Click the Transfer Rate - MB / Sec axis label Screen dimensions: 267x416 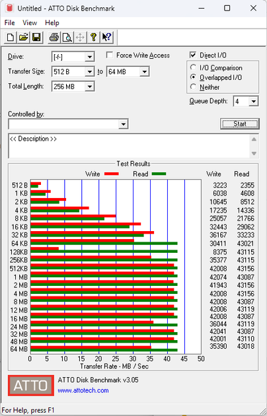114,366
